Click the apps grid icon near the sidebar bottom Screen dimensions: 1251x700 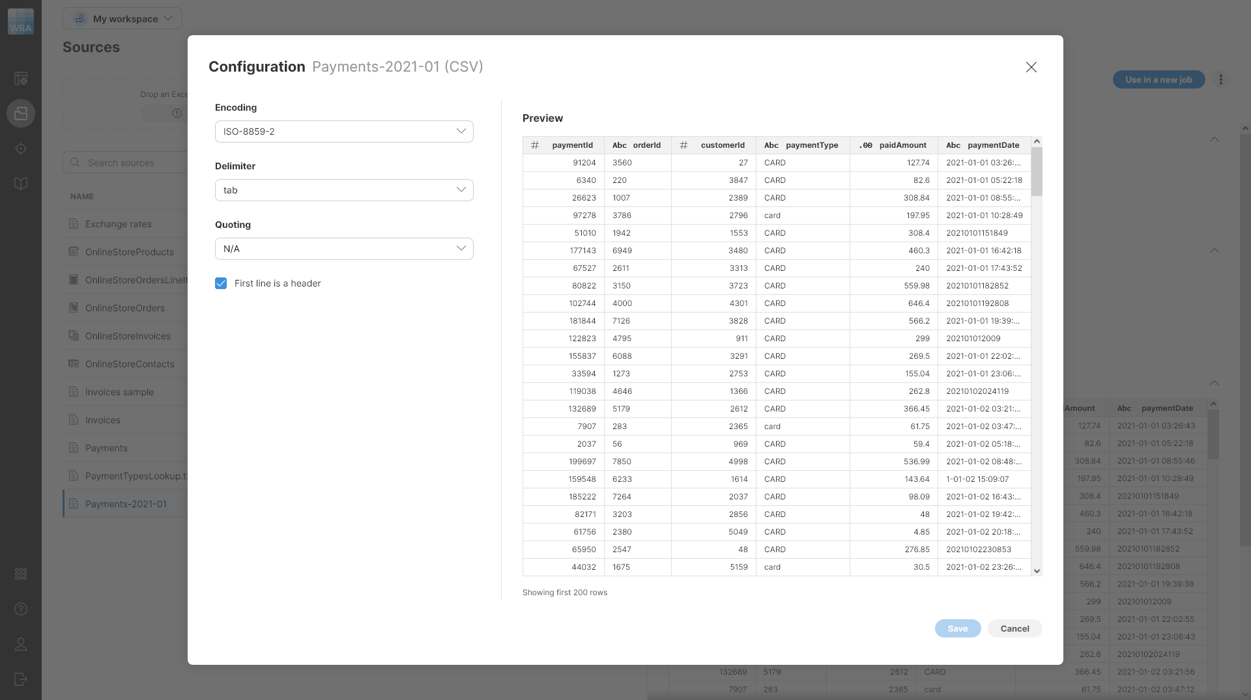pyautogui.click(x=21, y=574)
